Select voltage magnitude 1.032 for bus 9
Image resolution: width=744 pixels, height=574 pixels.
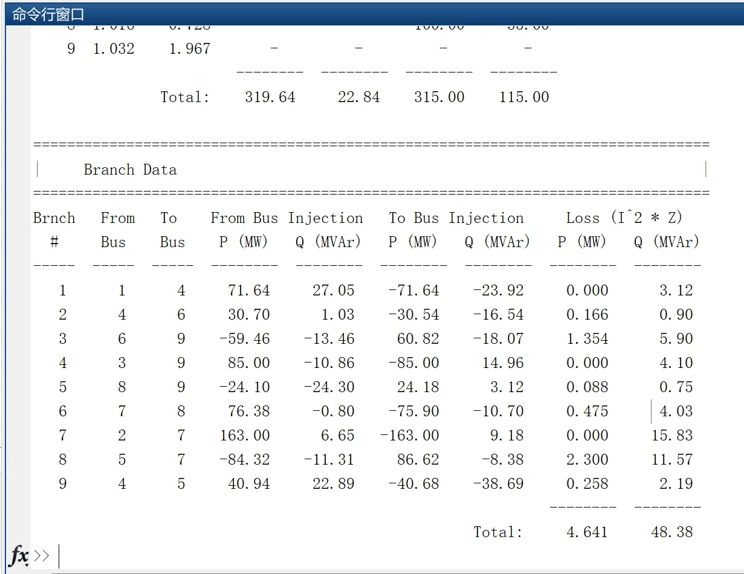coord(114,49)
